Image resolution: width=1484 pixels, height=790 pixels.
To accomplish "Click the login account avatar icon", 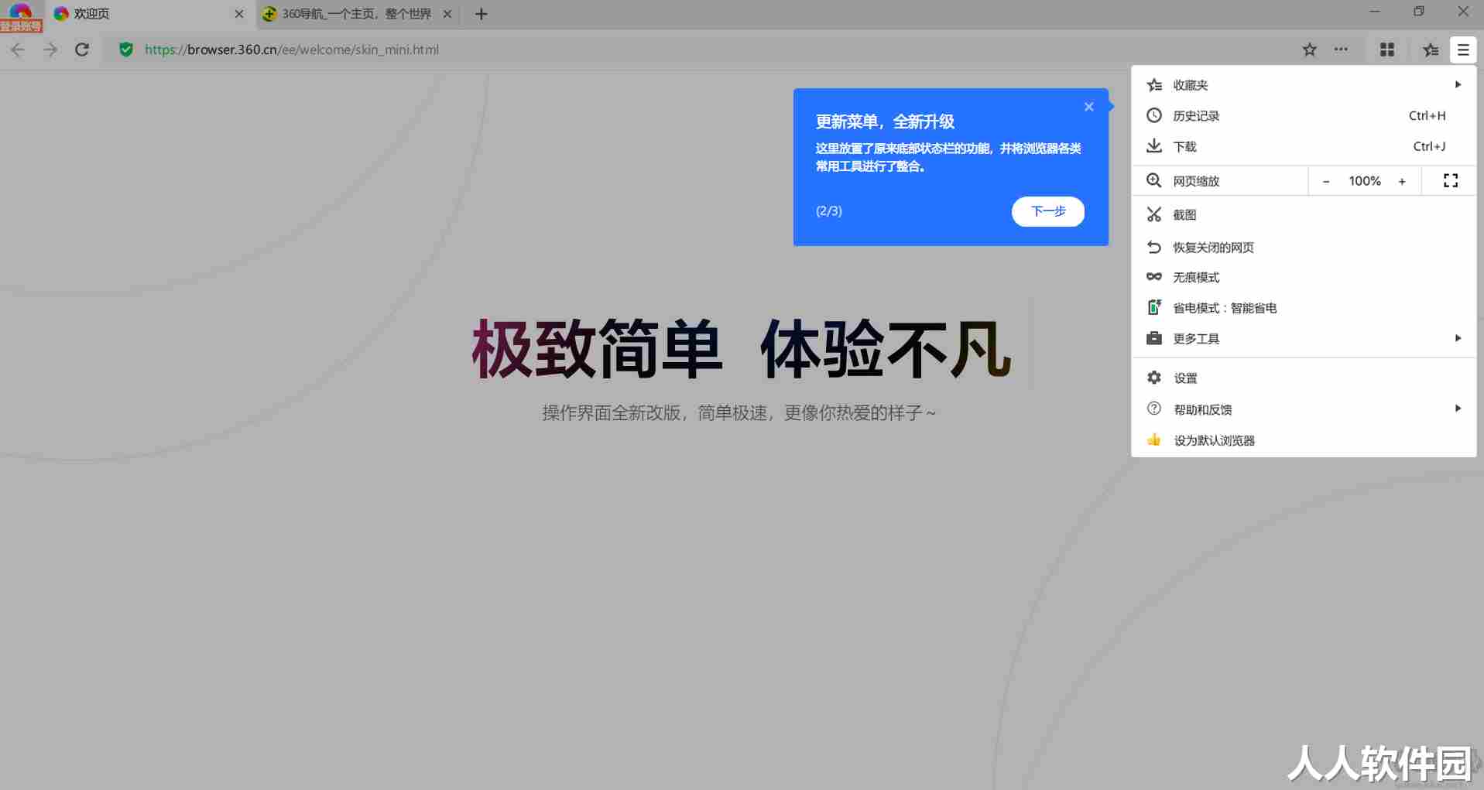I will pyautogui.click(x=21, y=15).
